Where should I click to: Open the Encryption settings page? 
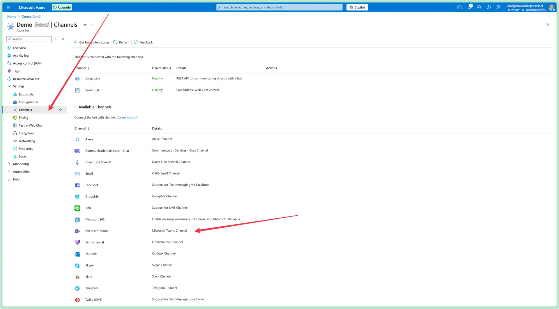click(x=26, y=133)
